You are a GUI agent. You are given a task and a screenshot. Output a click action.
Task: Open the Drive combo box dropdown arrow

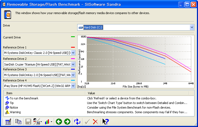(x=192, y=27)
